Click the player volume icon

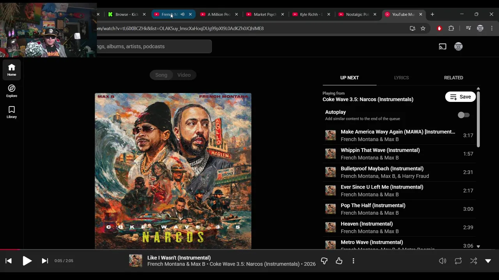(x=442, y=261)
